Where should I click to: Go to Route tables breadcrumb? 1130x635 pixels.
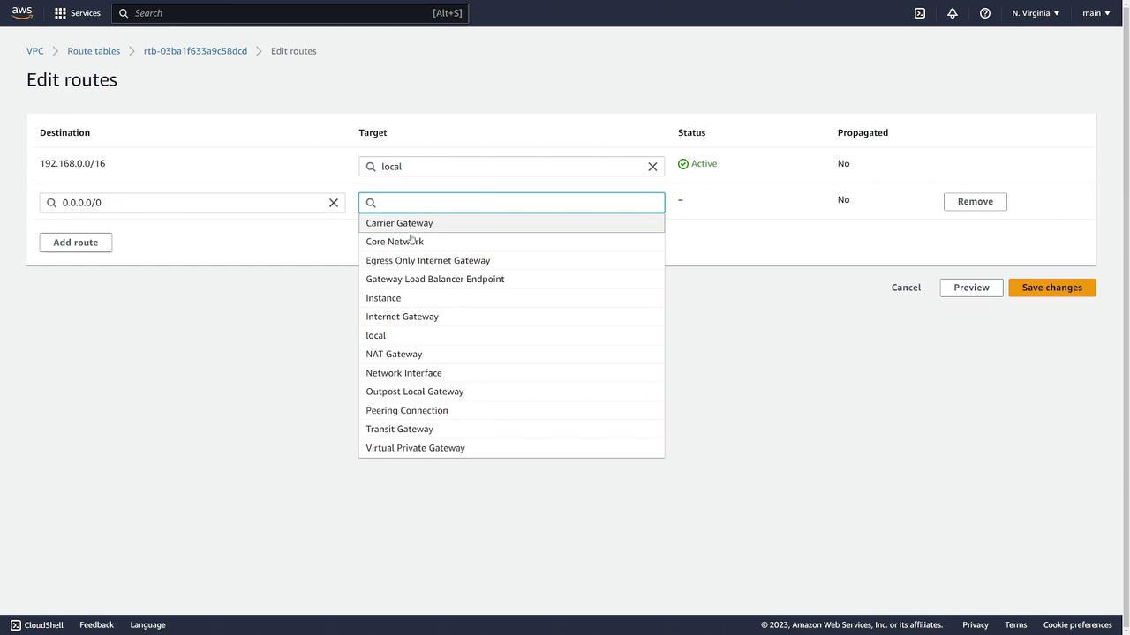(x=94, y=51)
